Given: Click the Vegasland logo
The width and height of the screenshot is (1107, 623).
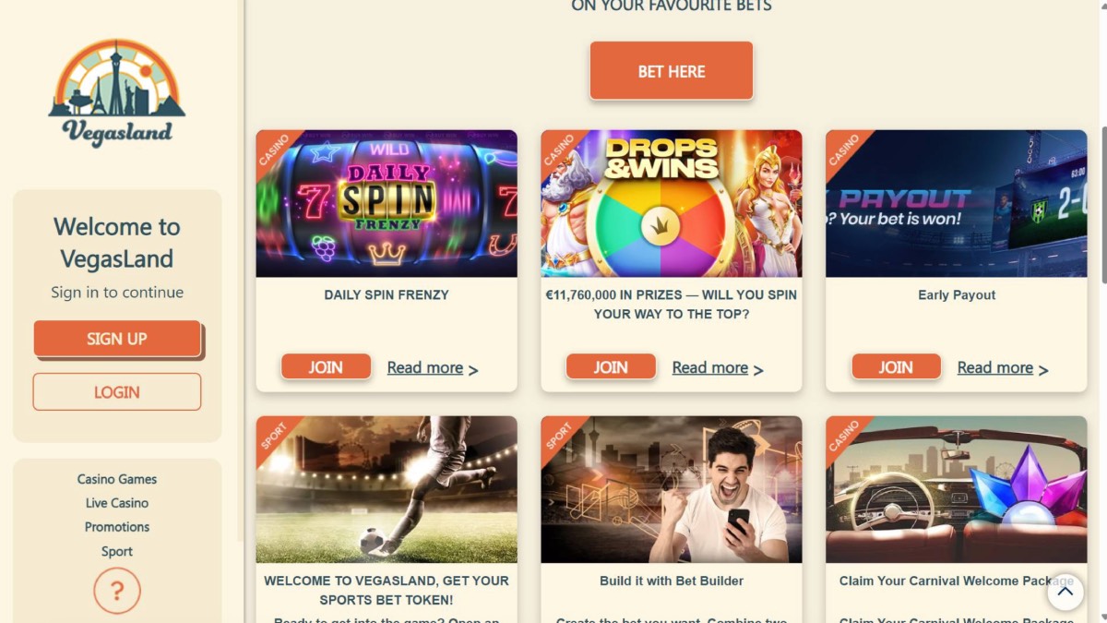Looking at the screenshot, I should (117, 93).
